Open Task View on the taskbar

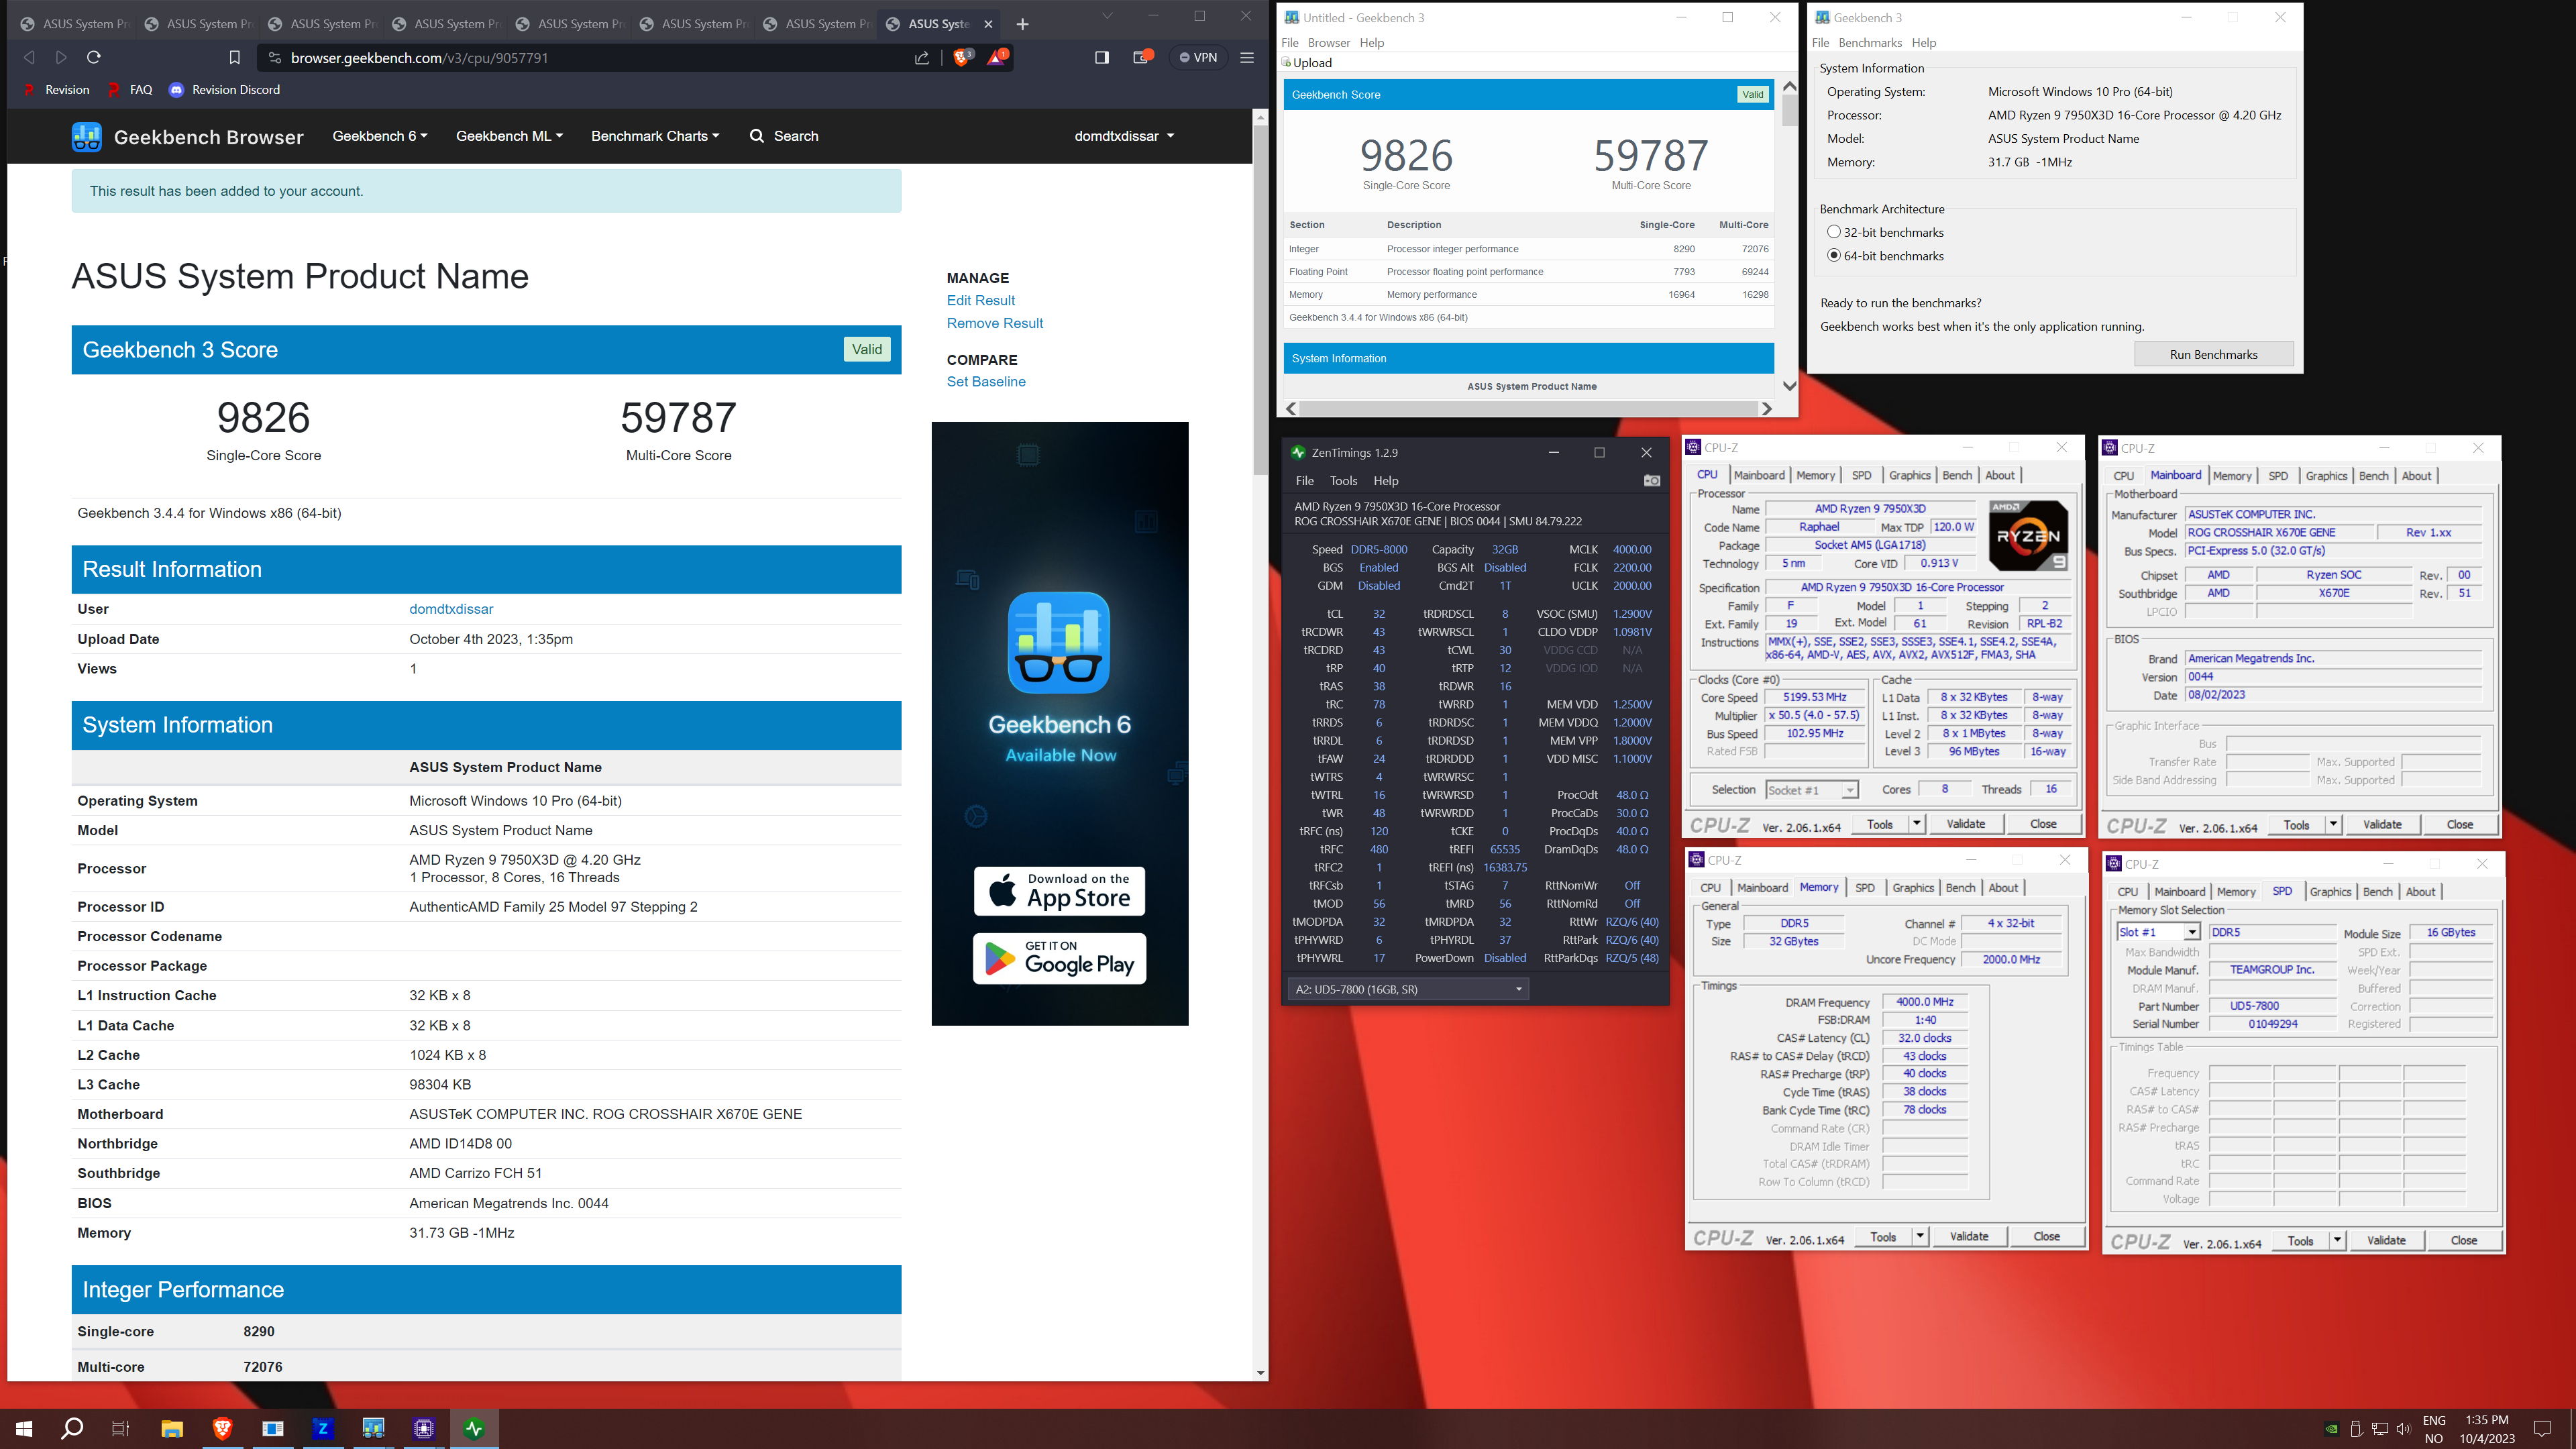[x=121, y=1428]
